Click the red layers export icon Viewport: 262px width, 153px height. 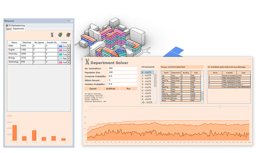(x=68, y=34)
